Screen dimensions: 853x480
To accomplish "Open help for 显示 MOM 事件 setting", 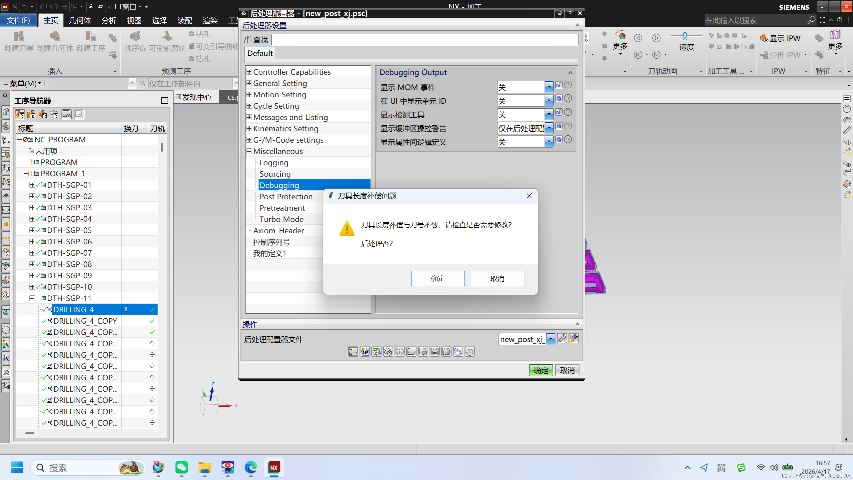I will point(568,85).
